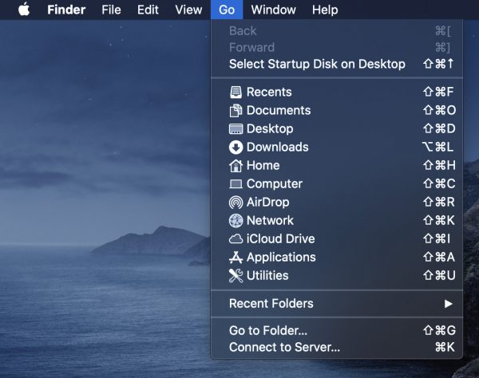
Task: Click the Home house icon
Action: (x=236, y=165)
